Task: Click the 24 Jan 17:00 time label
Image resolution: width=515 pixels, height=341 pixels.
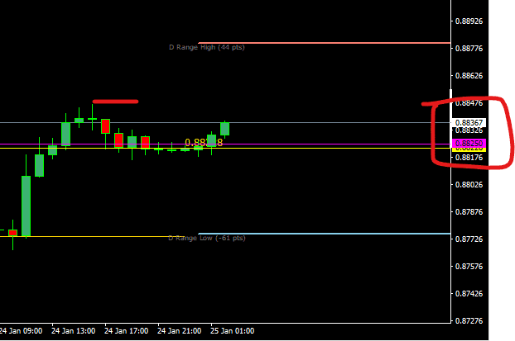Action: [x=126, y=331]
